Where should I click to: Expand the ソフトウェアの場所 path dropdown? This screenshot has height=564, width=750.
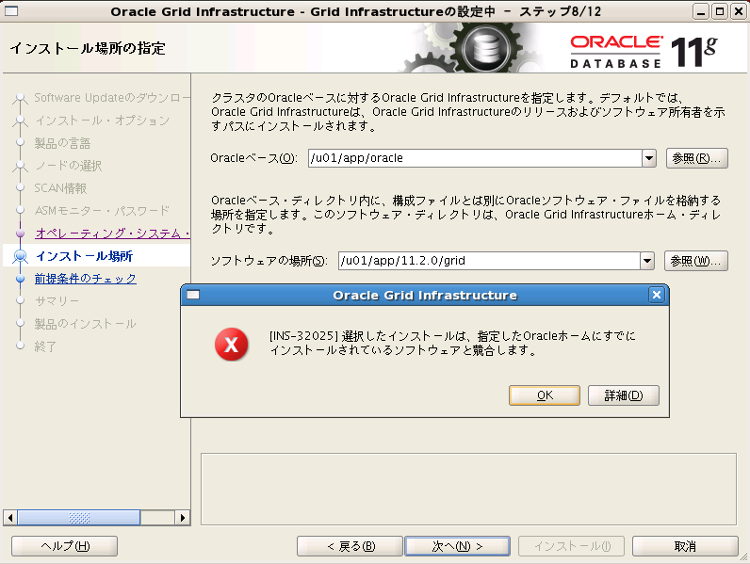tap(647, 261)
